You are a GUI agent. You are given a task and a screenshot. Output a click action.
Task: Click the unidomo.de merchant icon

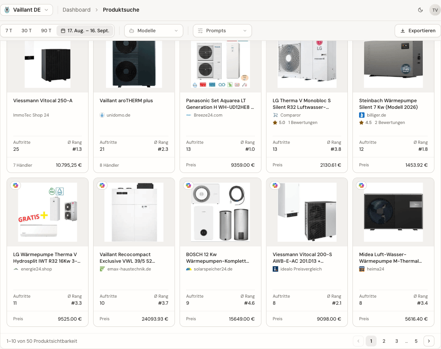102,115
